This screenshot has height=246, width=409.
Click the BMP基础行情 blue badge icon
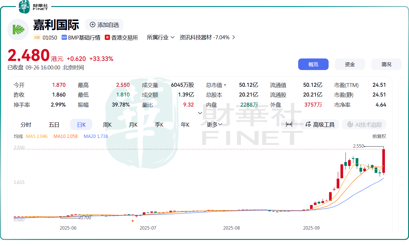(x=64, y=37)
